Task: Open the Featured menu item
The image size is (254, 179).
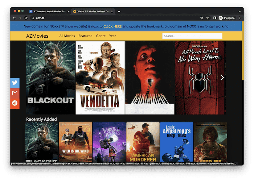Action: point(85,36)
